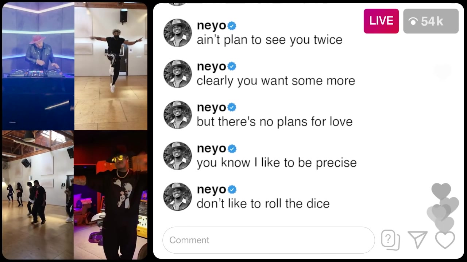Focus the Comment input field
The width and height of the screenshot is (467, 262).
pyautogui.click(x=269, y=240)
